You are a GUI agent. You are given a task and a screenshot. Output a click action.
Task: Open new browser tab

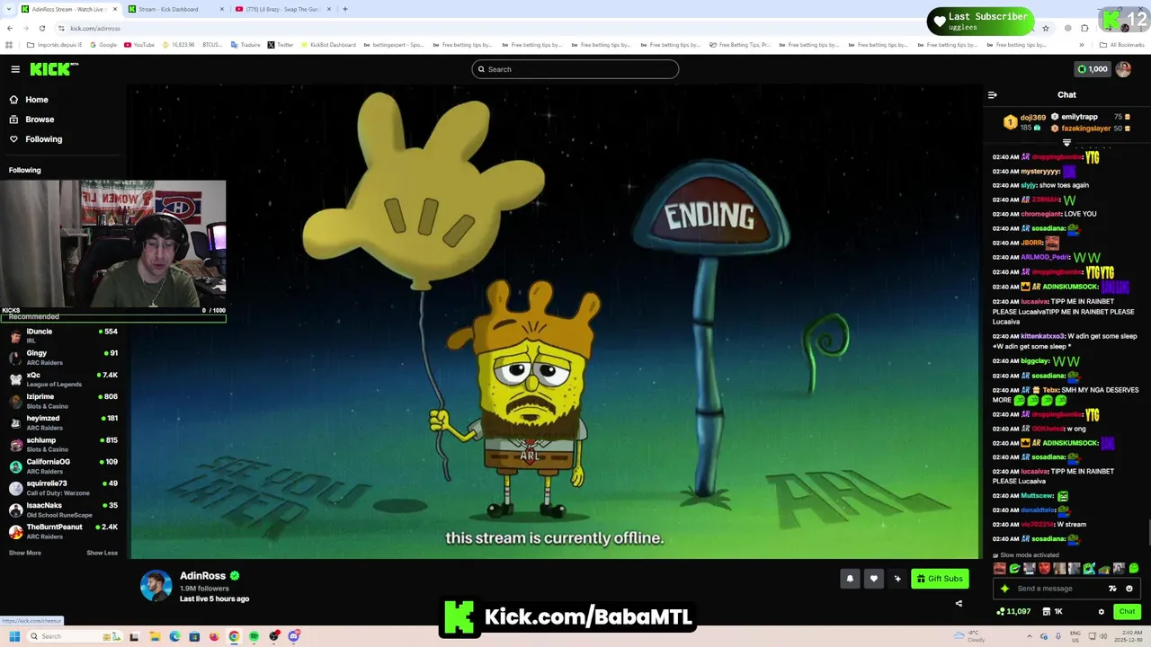pyautogui.click(x=344, y=9)
